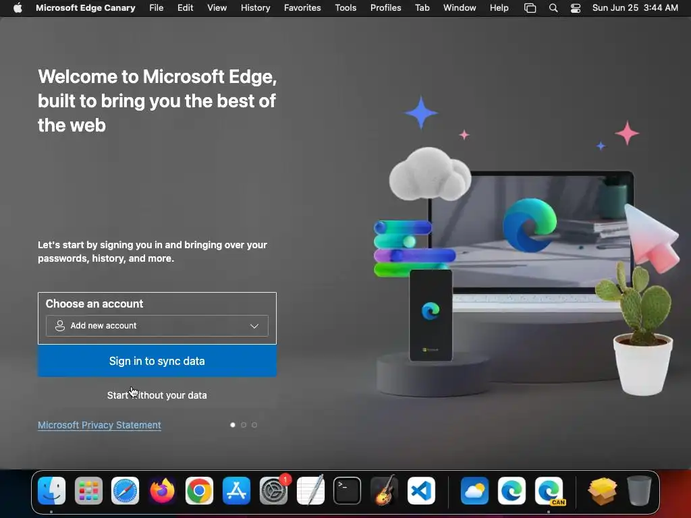Open the App Store from the dock
This screenshot has width=691, height=518.
(x=236, y=491)
